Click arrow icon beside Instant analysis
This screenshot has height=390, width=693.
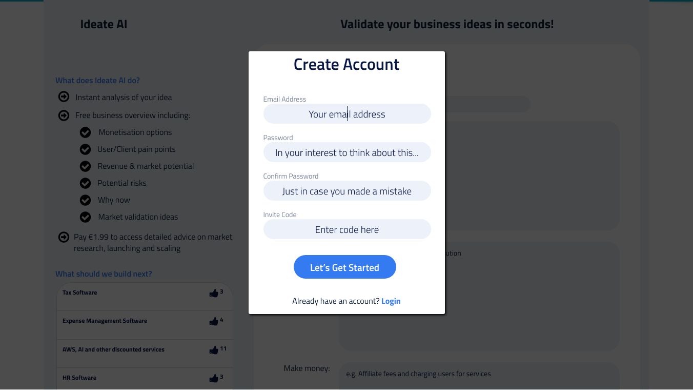pyautogui.click(x=64, y=97)
